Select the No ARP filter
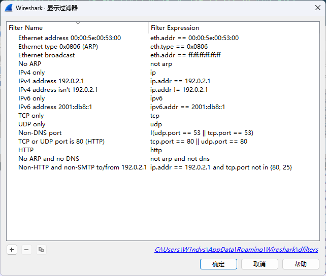The height and width of the screenshot is (276, 326). coord(29,64)
